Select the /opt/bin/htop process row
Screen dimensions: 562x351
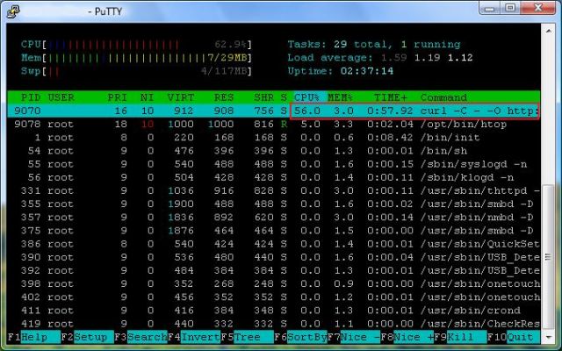[273, 125]
